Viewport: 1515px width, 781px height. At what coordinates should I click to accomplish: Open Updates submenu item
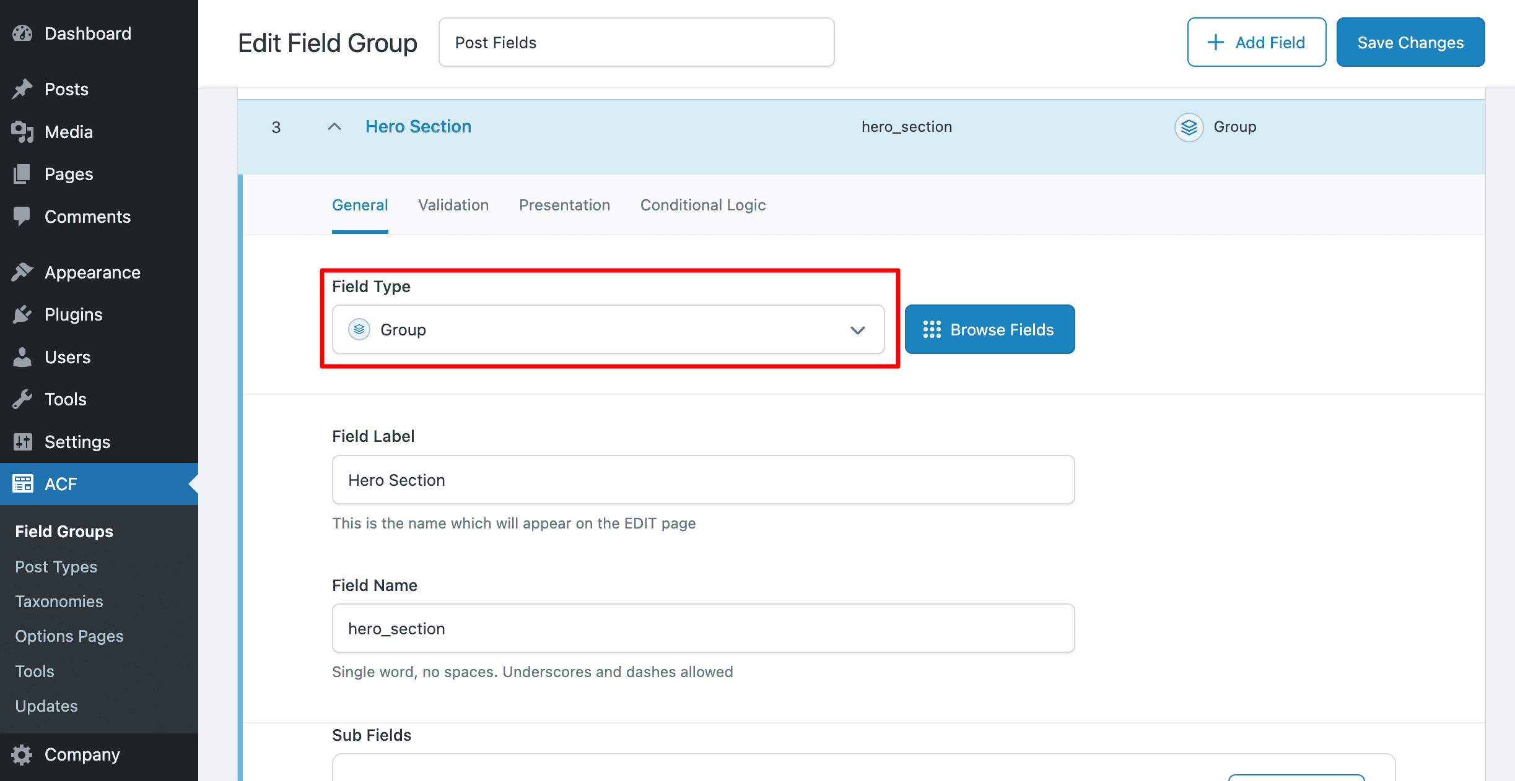tap(46, 706)
